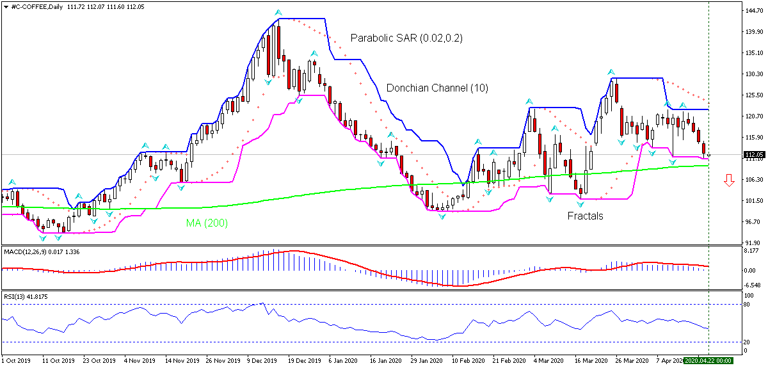Click the fractal arrow below the early-February low

pyautogui.click(x=442, y=216)
